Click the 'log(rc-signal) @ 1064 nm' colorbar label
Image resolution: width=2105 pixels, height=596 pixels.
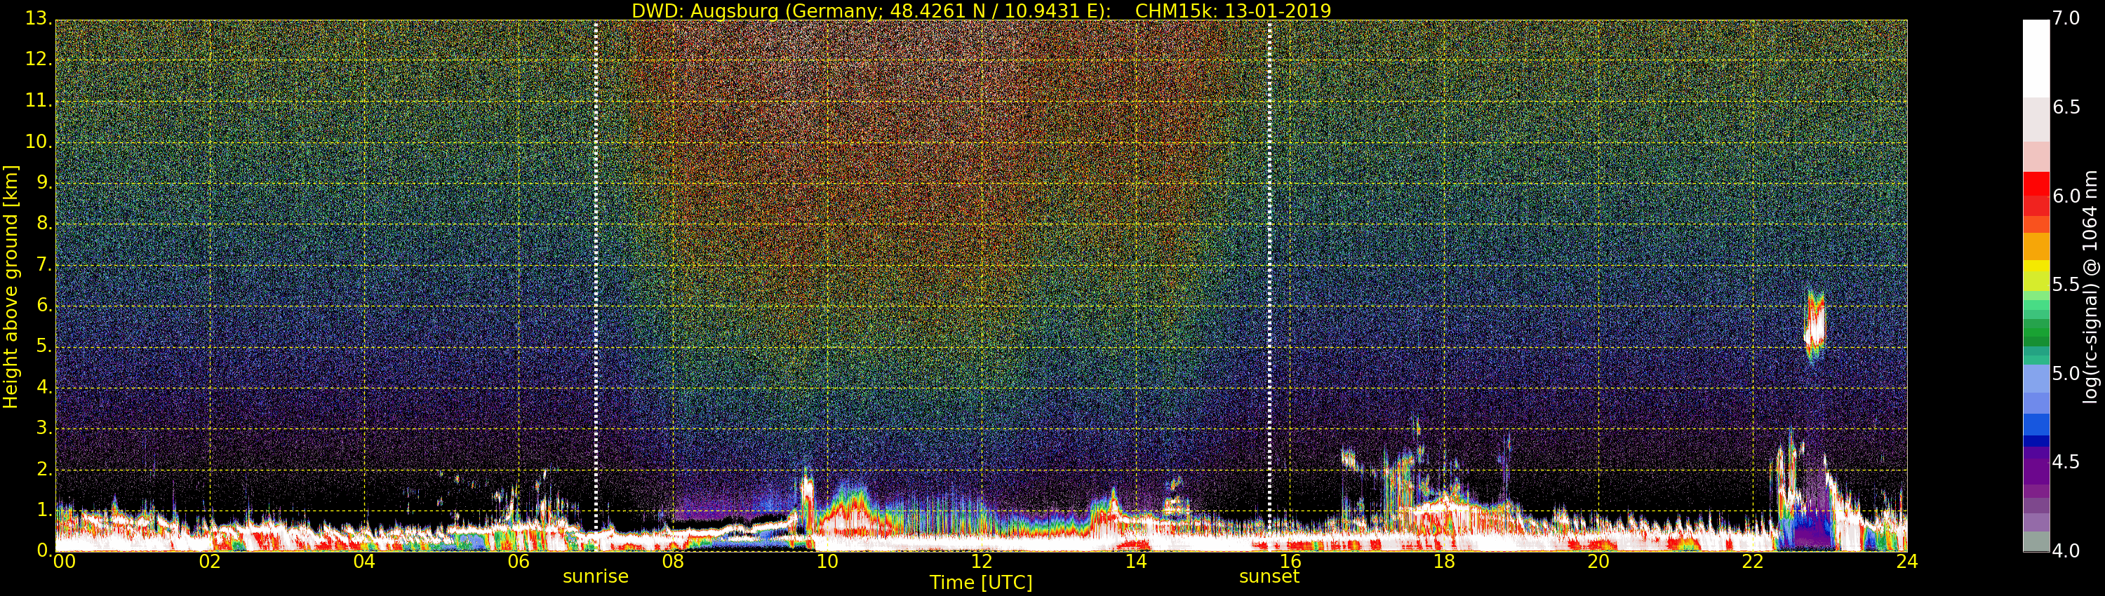pos(2092,287)
